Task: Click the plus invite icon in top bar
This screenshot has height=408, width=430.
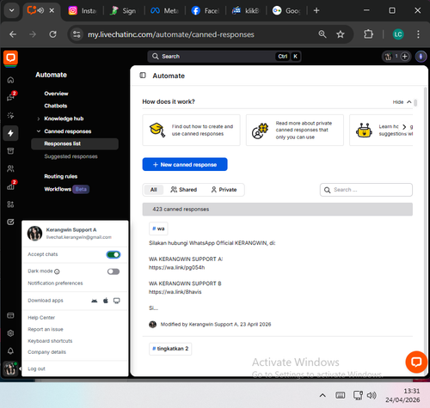Action: point(405,57)
